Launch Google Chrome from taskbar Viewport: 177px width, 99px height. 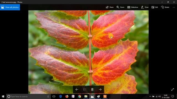click(x=79, y=97)
